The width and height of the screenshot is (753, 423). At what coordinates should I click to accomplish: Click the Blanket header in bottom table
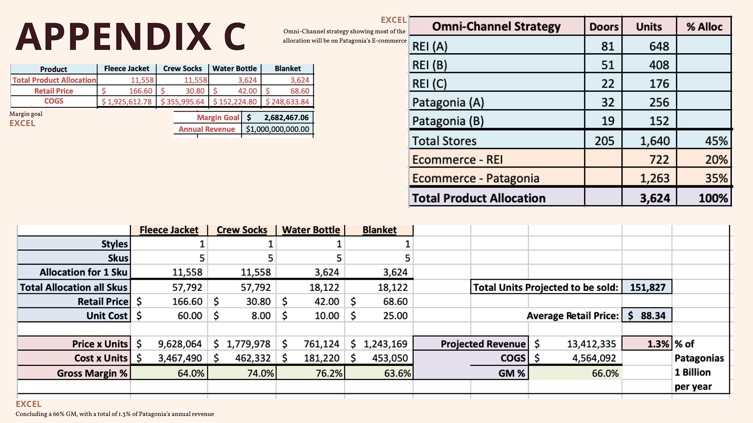[x=379, y=230]
